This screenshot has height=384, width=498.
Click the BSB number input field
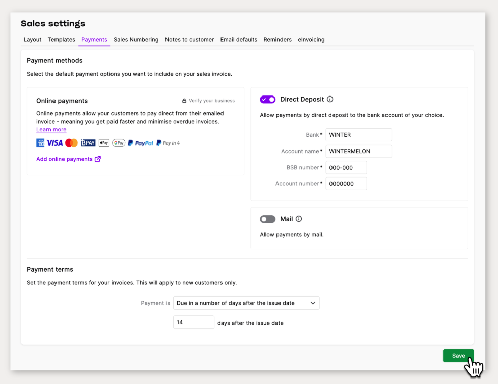click(x=346, y=168)
